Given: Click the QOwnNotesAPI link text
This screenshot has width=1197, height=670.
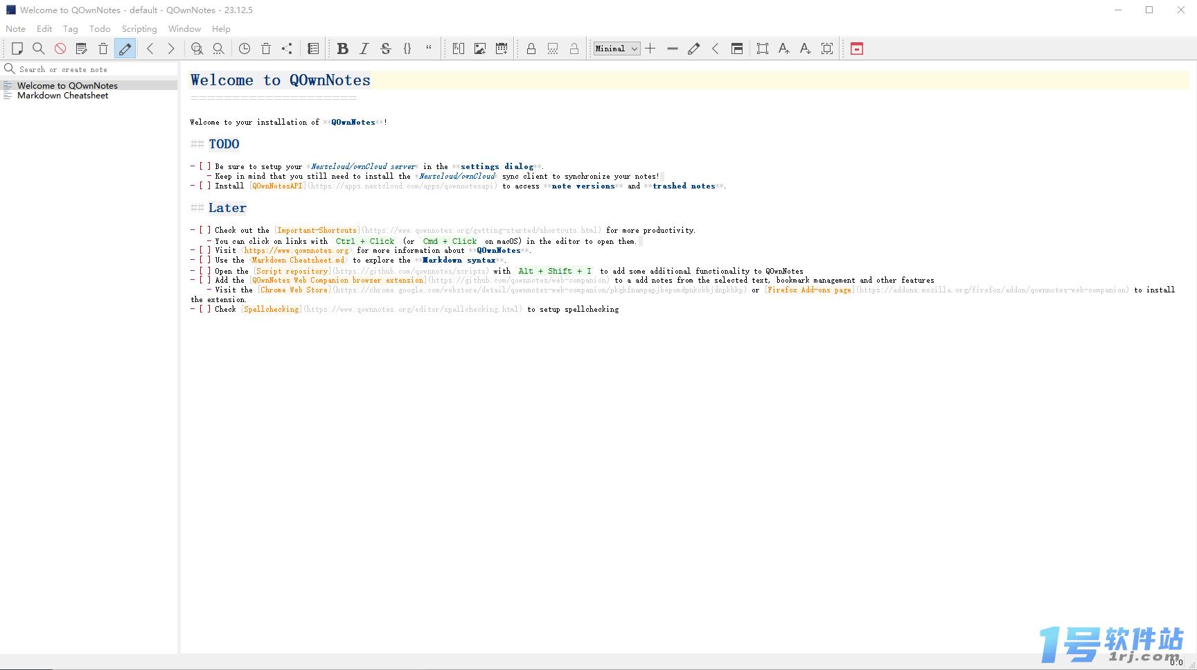Looking at the screenshot, I should pyautogui.click(x=278, y=186).
